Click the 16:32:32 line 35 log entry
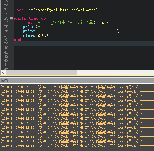154x151 pixels. (72, 132)
